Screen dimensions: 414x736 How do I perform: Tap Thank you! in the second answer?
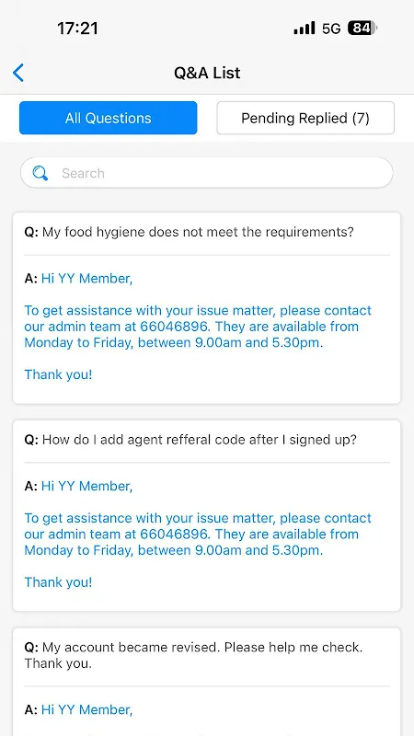(x=58, y=582)
